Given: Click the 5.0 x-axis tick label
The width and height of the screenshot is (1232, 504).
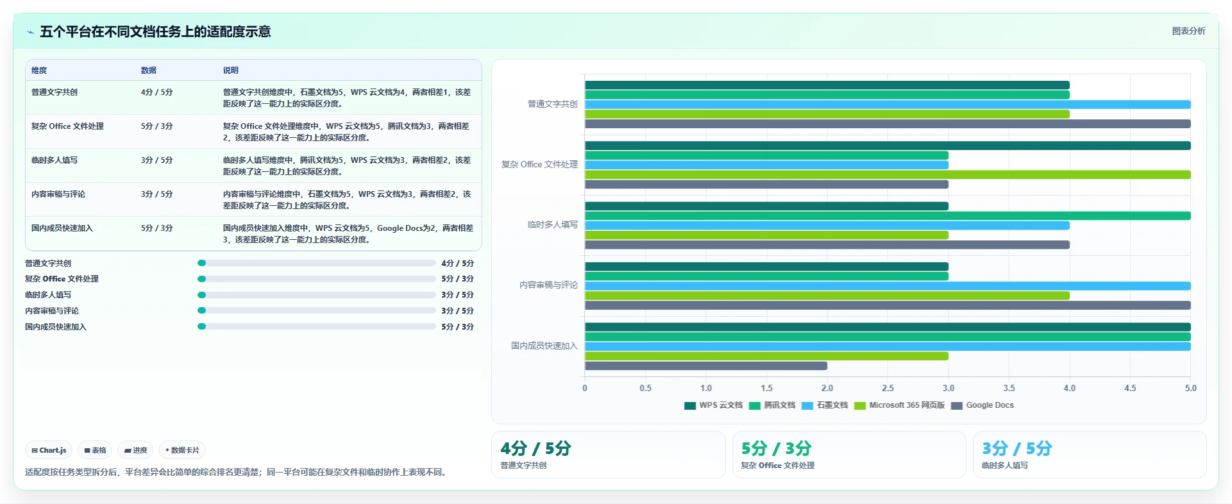Looking at the screenshot, I should (x=1190, y=389).
